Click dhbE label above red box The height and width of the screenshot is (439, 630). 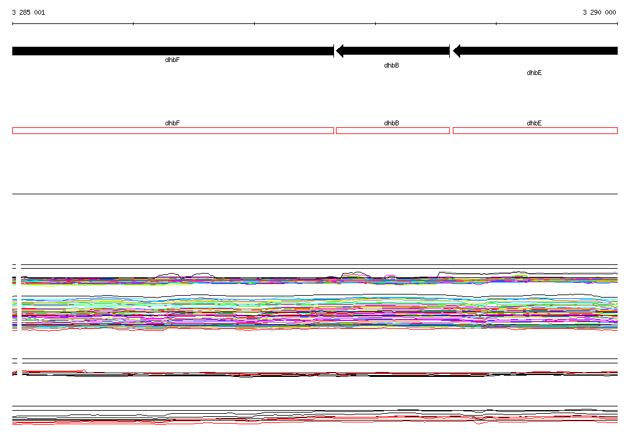(535, 124)
